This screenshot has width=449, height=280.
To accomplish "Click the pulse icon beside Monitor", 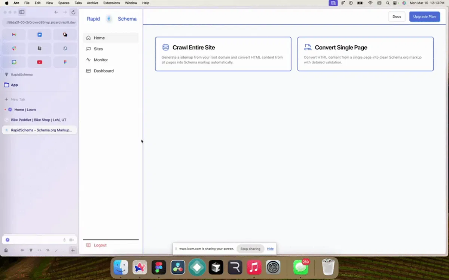I will pyautogui.click(x=89, y=60).
